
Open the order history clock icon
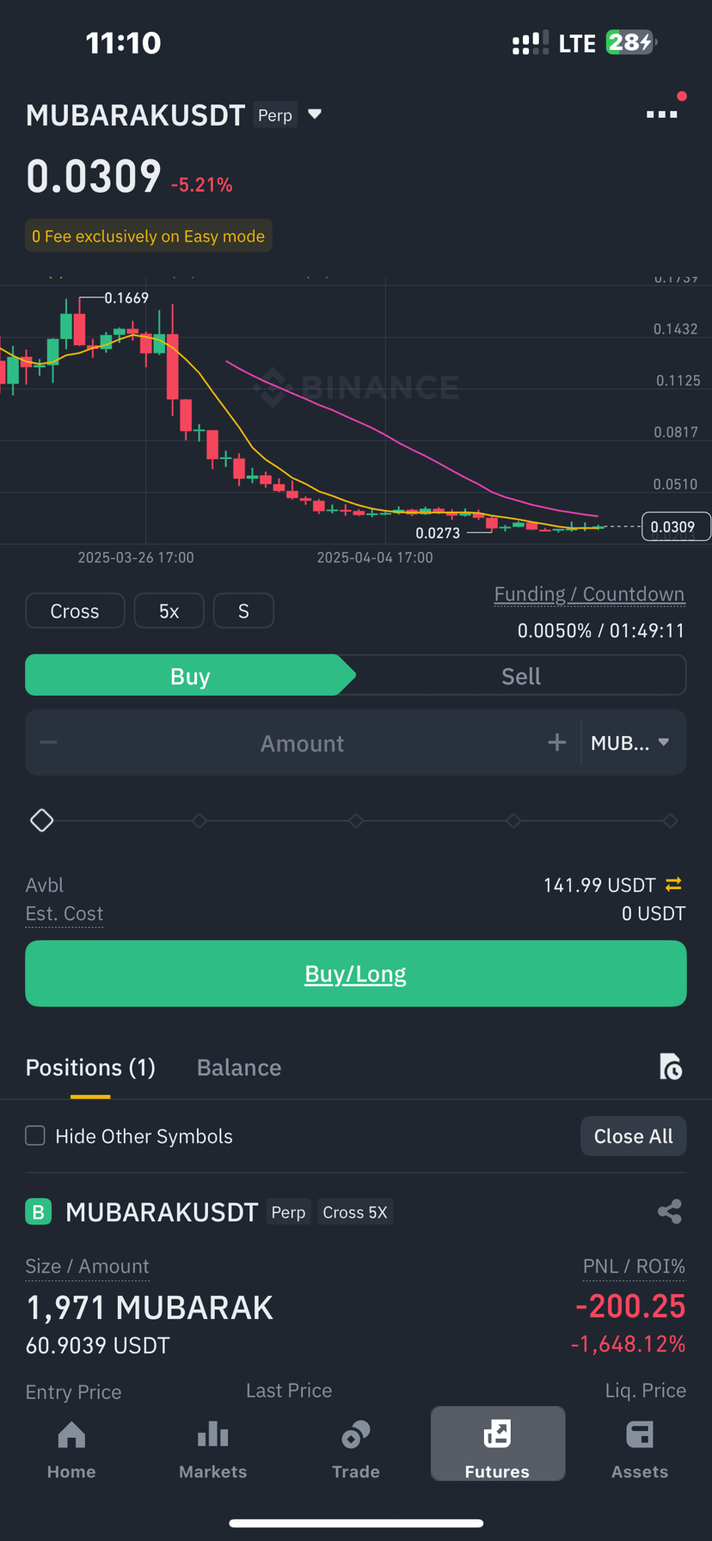click(x=670, y=1066)
